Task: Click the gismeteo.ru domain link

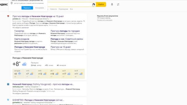Action: 17,102
